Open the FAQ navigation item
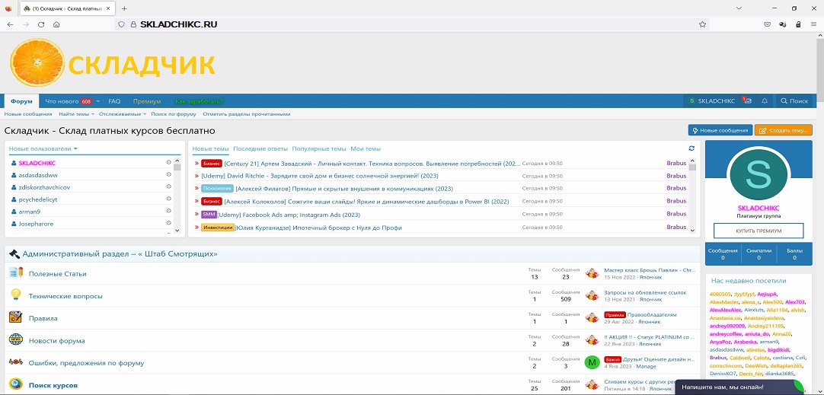The width and height of the screenshot is (824, 395). (114, 101)
